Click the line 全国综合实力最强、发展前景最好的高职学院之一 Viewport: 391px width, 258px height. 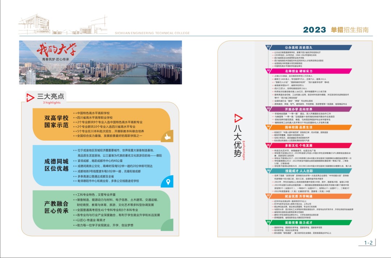[108, 136]
